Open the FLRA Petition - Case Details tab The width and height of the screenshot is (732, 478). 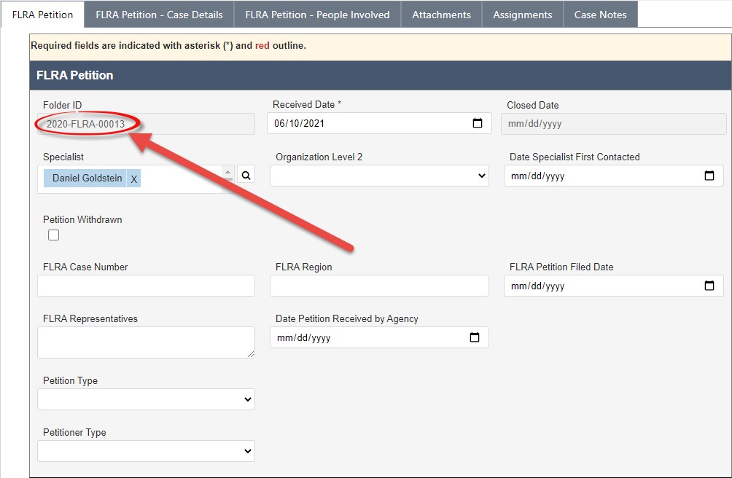pos(159,15)
